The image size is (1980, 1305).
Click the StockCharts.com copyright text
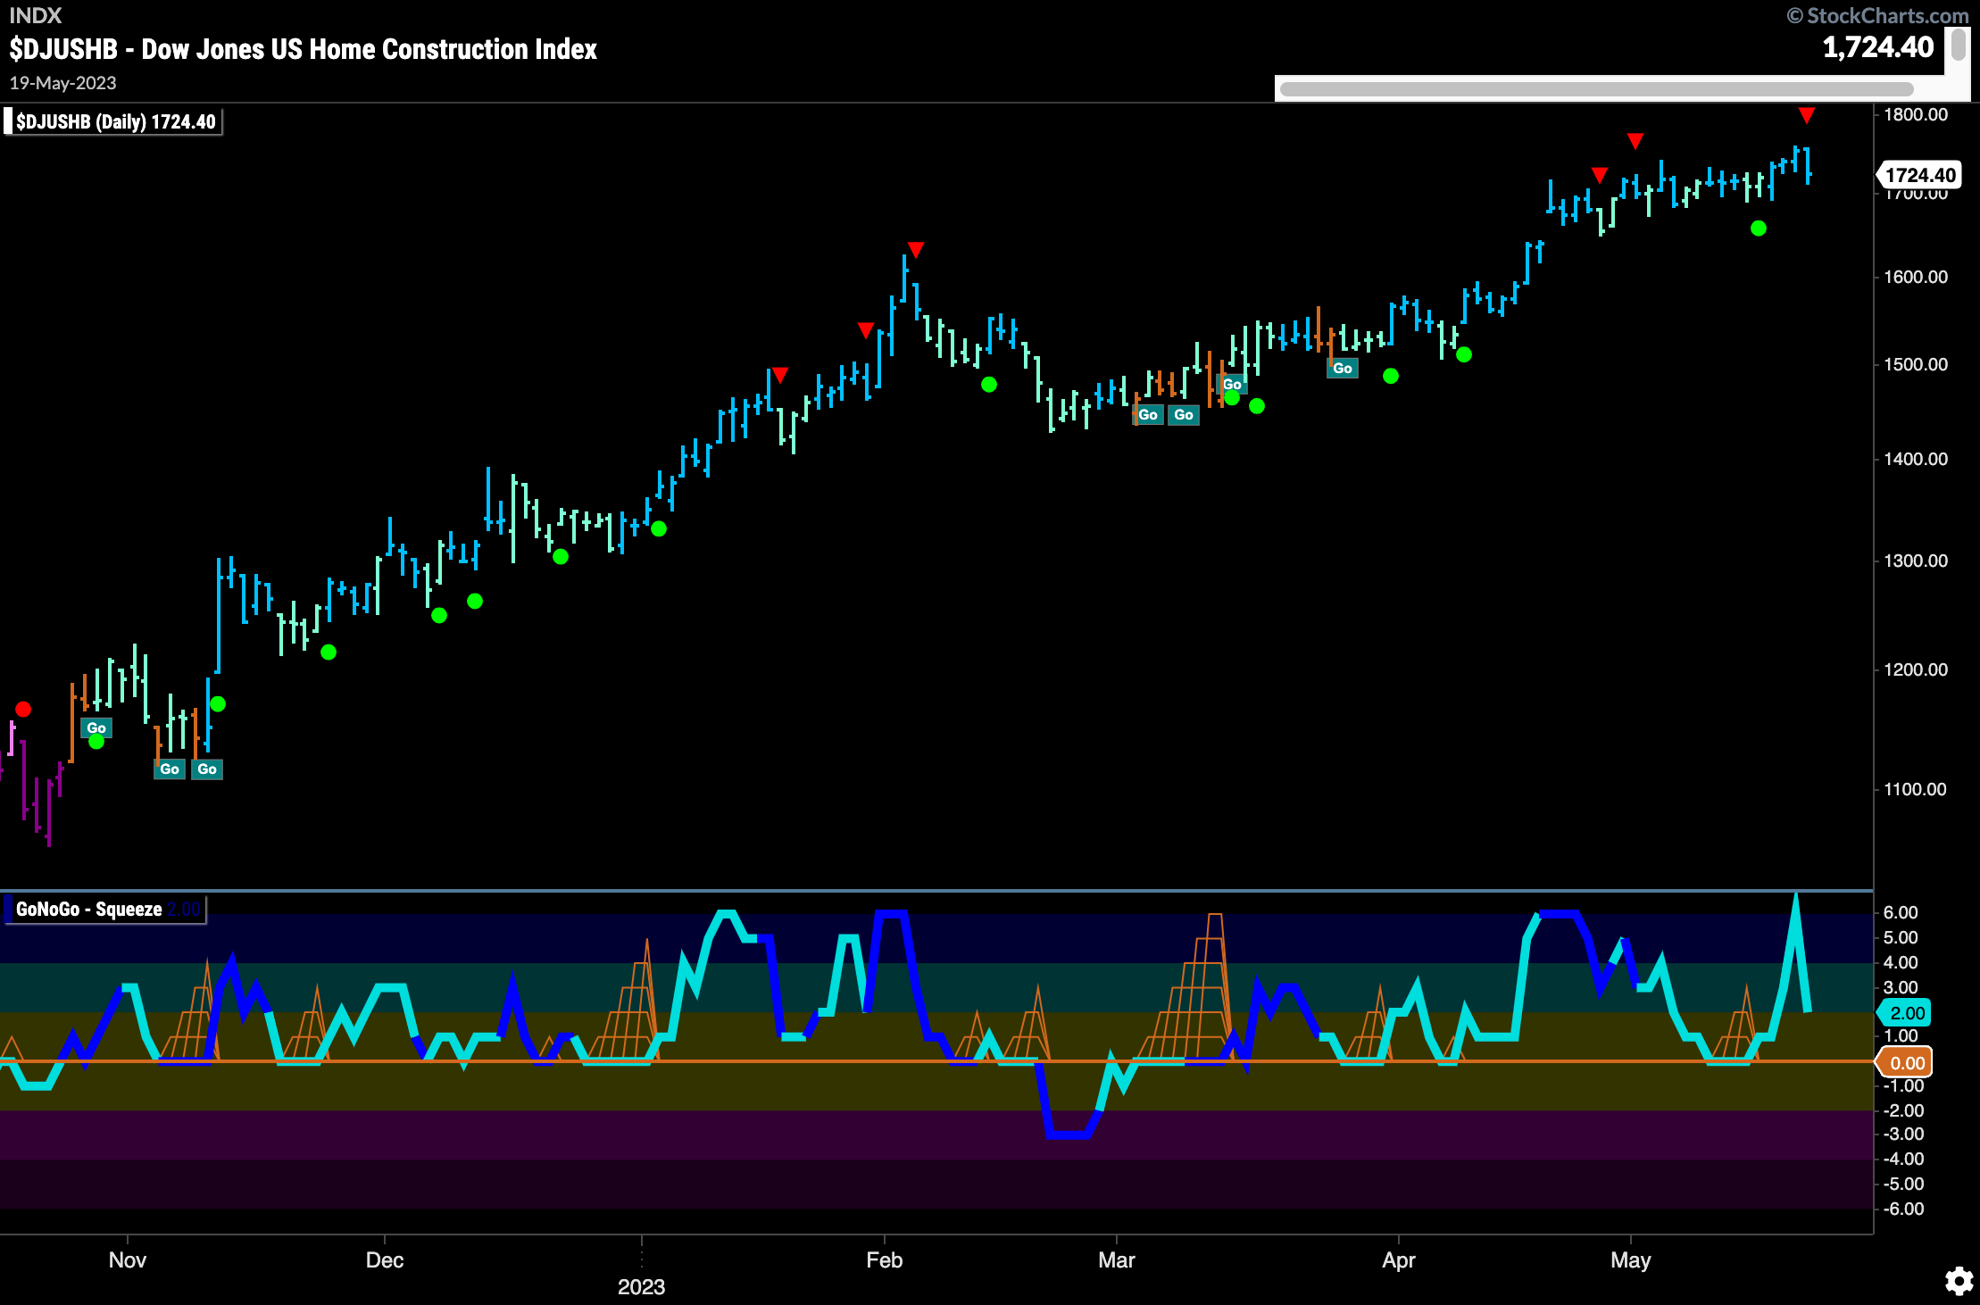(1877, 15)
